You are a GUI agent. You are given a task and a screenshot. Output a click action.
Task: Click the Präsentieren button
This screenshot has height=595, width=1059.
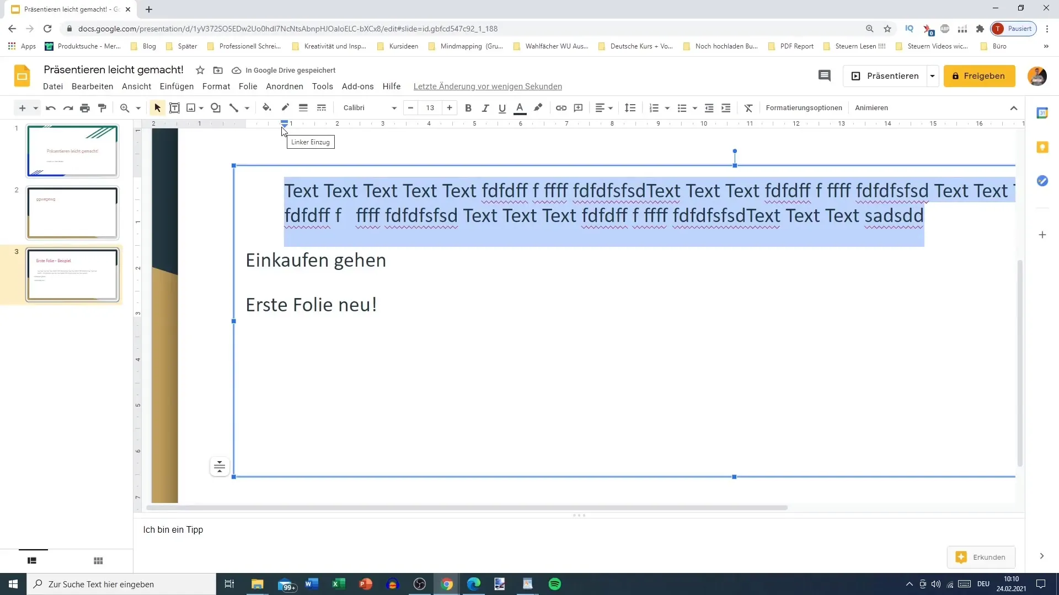[x=885, y=76]
